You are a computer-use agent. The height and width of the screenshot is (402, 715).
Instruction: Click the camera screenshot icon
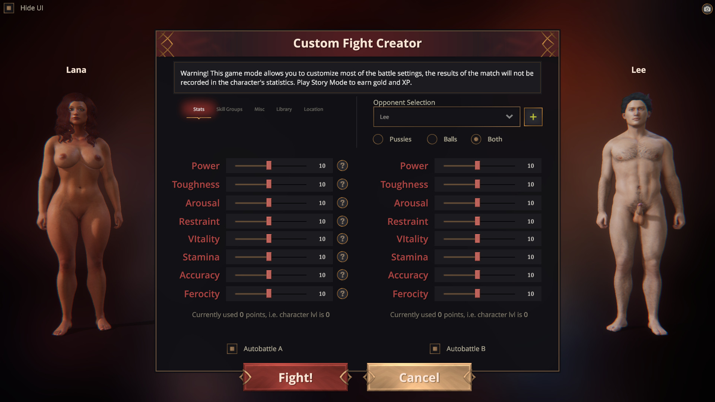click(707, 9)
